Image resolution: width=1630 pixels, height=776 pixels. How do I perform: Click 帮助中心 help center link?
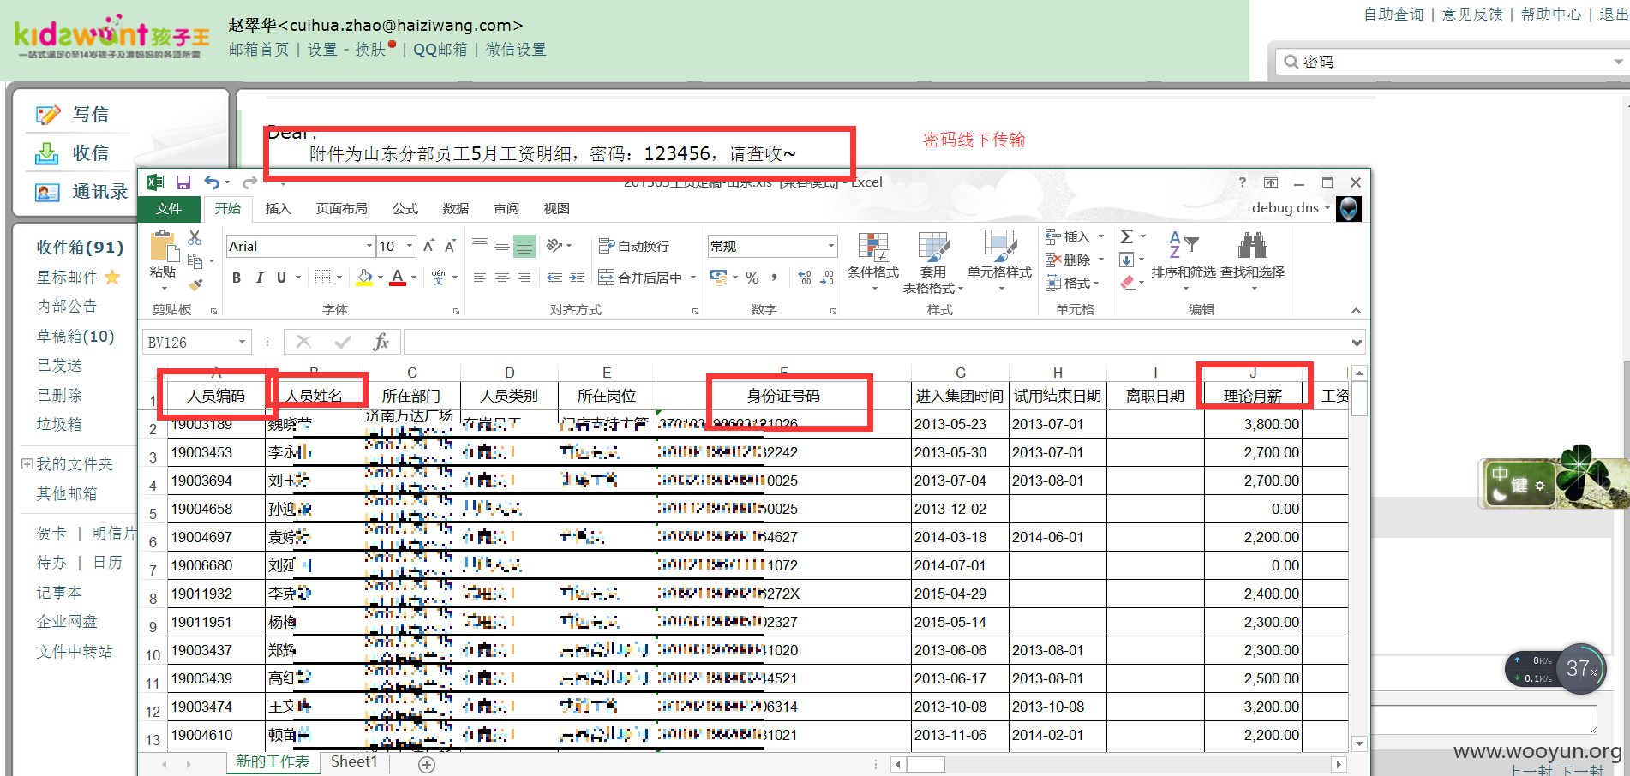pos(1551,14)
